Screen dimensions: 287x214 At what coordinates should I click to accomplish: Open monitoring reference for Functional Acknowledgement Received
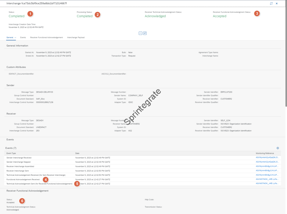[x=267, y=179]
